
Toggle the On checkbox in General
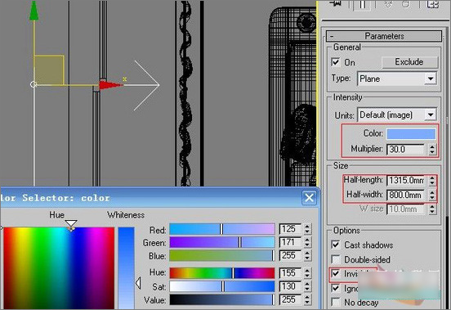tap(335, 62)
